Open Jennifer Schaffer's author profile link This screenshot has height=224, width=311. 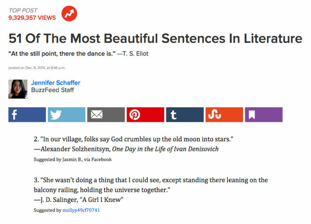[x=55, y=83]
